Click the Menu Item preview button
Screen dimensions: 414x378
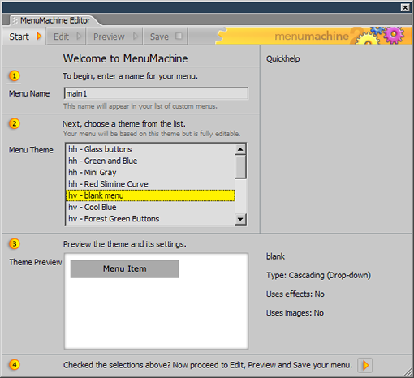pyautogui.click(x=124, y=268)
